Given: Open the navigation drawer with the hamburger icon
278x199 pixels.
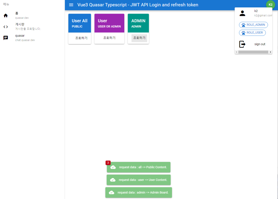Looking at the screenshot, I should [71, 5].
